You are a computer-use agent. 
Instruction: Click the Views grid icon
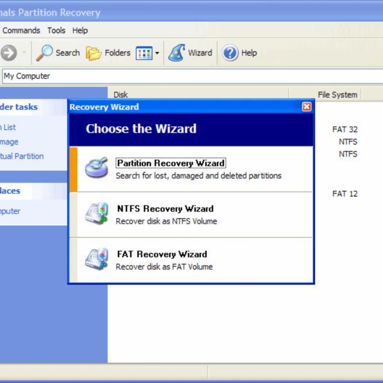coord(144,53)
